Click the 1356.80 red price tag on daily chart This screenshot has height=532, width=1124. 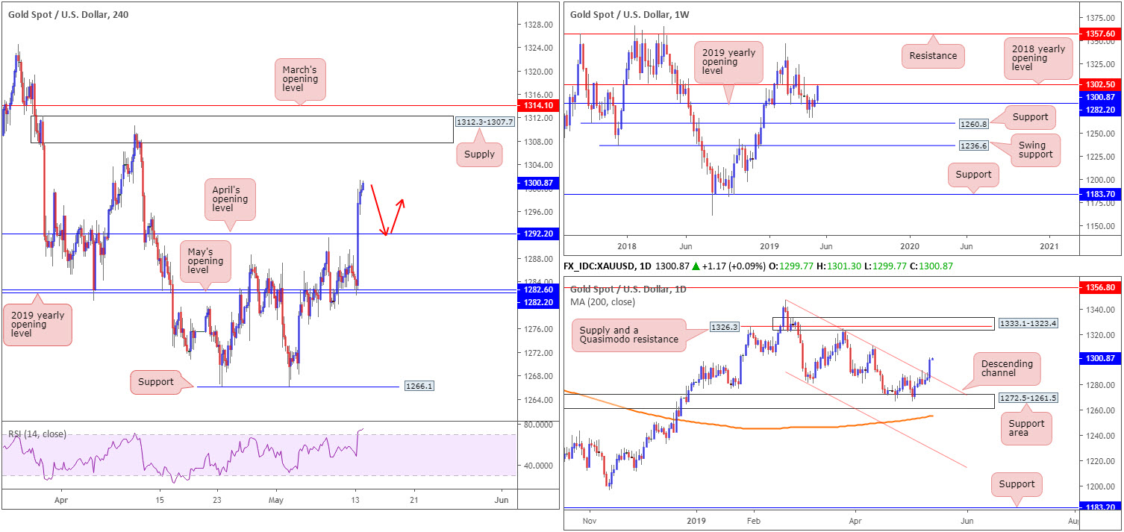[x=1099, y=287]
